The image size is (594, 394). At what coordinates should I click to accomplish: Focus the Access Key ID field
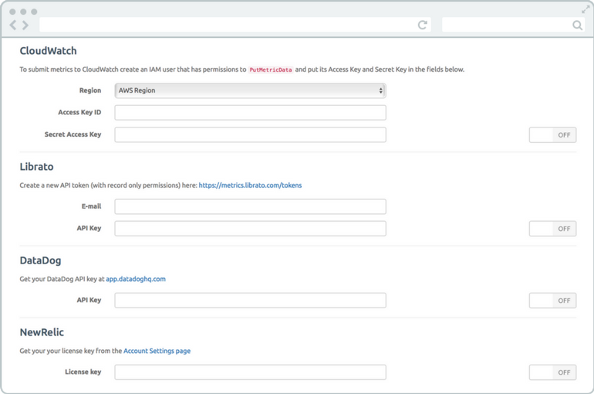(250, 113)
